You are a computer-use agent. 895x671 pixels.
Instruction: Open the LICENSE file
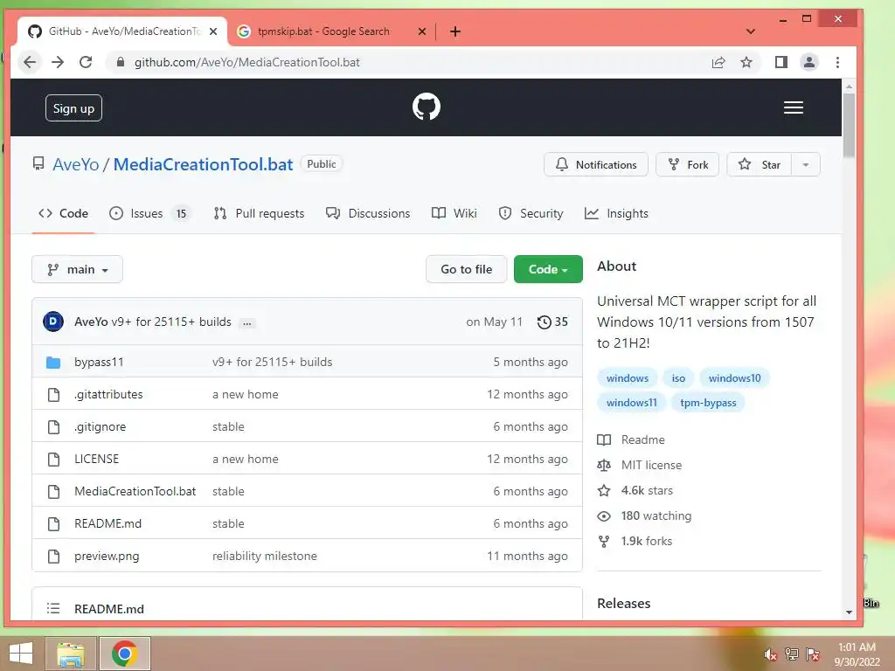96,459
